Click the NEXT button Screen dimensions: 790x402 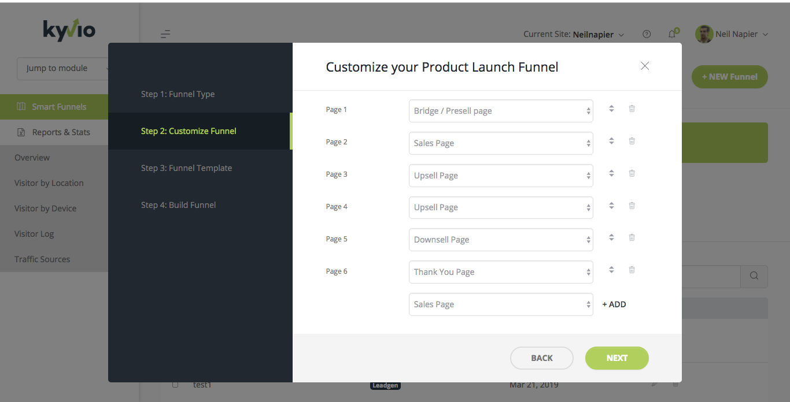click(617, 358)
